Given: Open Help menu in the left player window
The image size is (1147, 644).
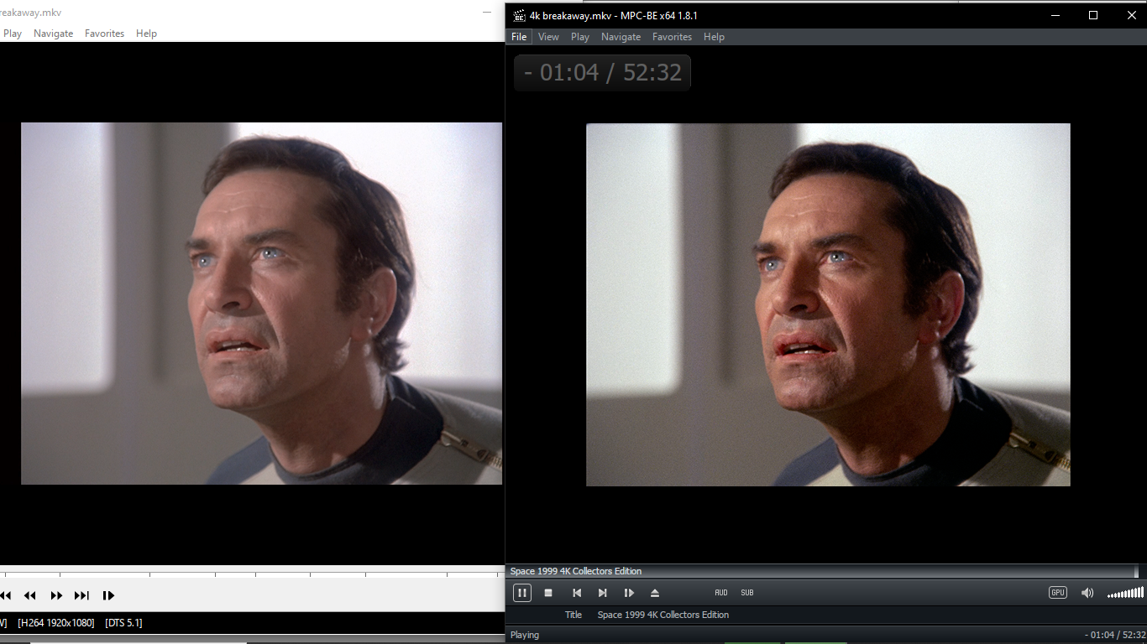Looking at the screenshot, I should pos(146,34).
